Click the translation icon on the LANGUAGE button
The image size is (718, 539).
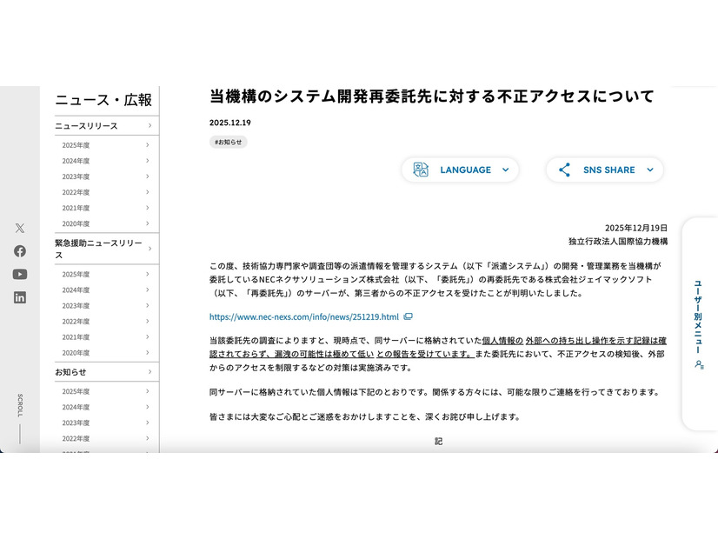pos(418,170)
